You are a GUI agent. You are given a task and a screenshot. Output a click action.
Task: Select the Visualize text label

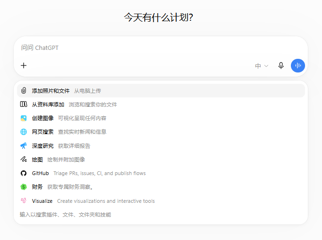[x=42, y=201]
